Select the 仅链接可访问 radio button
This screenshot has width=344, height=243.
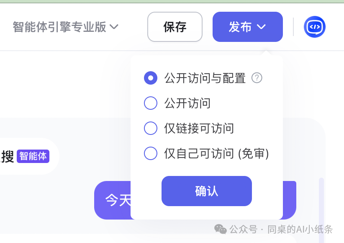point(151,128)
